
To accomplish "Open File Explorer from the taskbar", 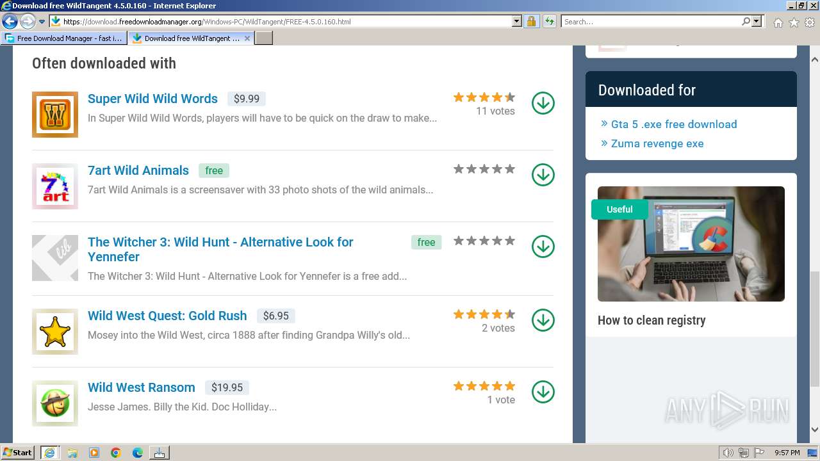I will [72, 453].
